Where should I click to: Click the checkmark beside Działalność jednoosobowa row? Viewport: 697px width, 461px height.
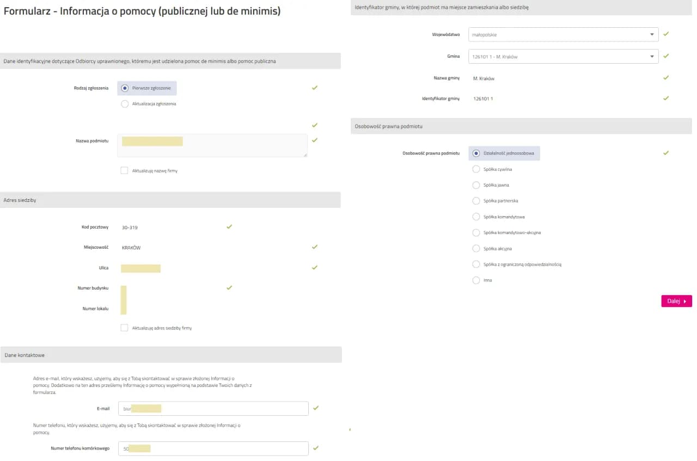666,153
